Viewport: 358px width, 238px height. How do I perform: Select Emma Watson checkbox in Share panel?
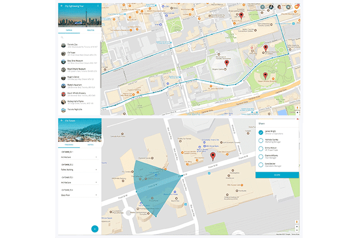261,148
